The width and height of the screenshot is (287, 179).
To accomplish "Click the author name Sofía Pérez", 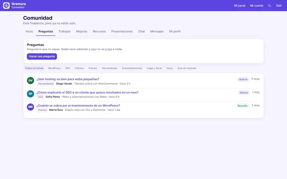I will click(53, 97).
